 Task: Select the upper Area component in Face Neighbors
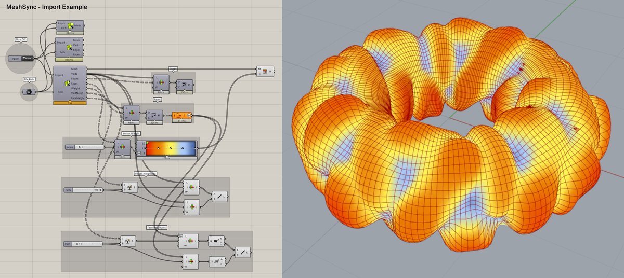point(217,241)
